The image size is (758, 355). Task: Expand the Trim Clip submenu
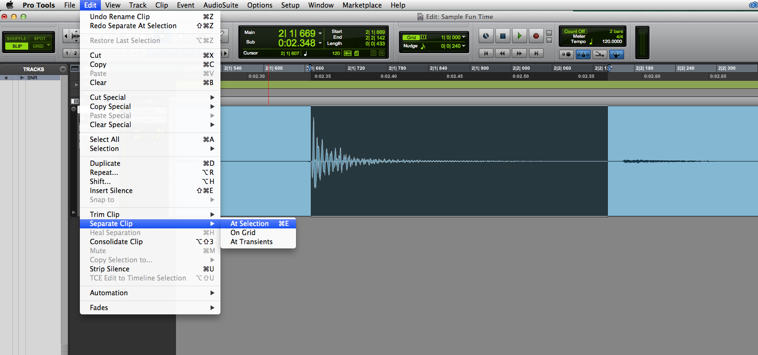[x=150, y=215]
